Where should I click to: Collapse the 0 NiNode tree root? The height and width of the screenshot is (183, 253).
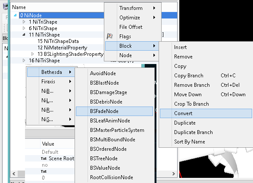click(x=15, y=15)
